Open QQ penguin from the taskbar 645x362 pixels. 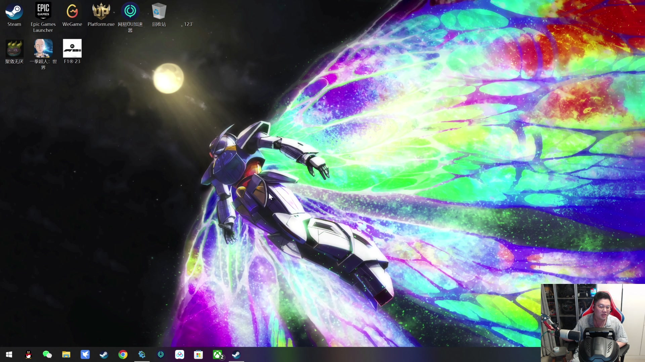click(x=29, y=355)
